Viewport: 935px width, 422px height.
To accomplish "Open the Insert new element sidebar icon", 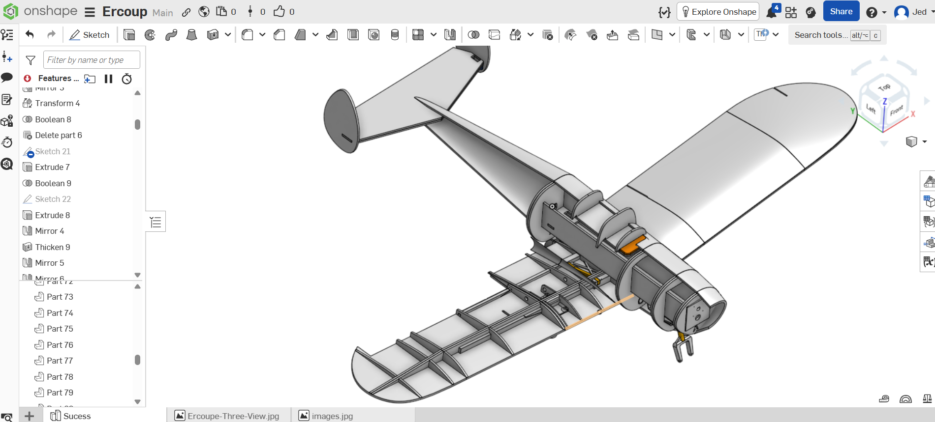I will [x=7, y=57].
